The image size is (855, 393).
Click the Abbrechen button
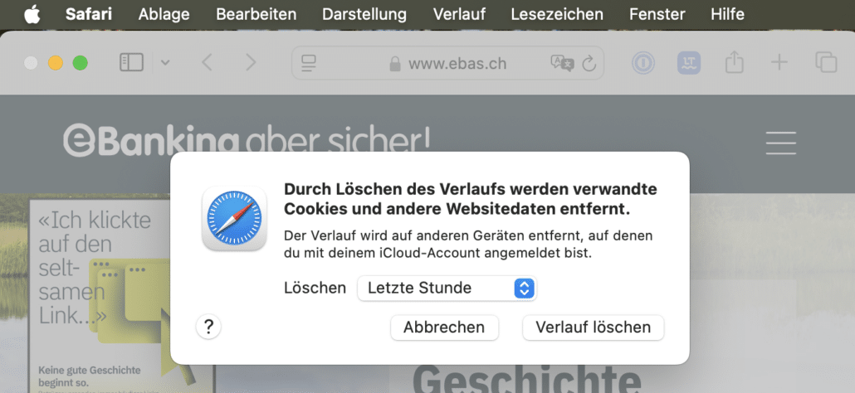coord(444,327)
